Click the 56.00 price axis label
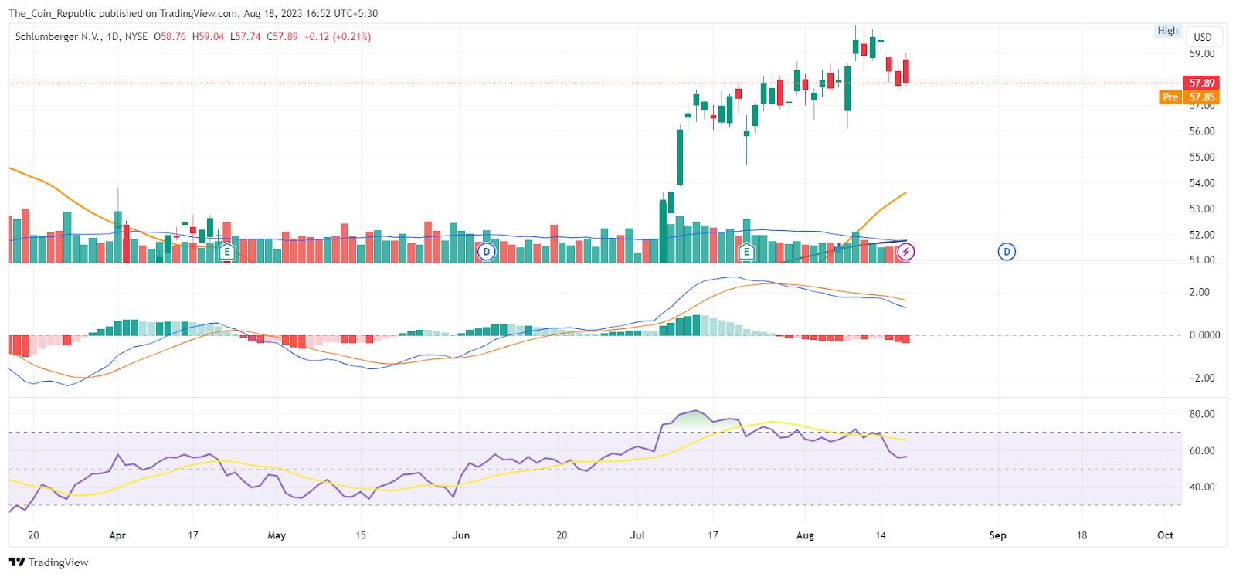 point(1202,131)
